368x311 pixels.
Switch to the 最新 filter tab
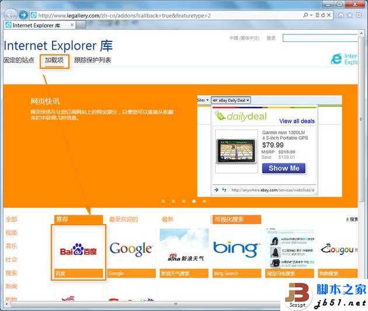[x=168, y=219]
